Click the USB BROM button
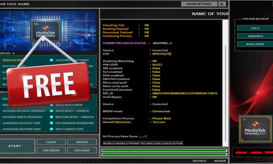Screen dimensions: 273x164 click(51, 150)
